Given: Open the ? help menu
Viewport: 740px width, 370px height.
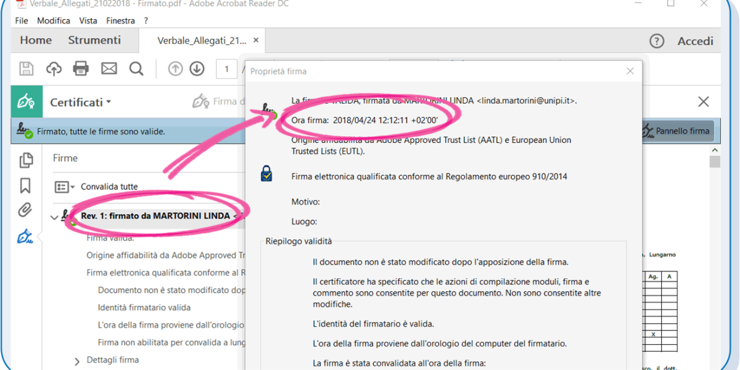Looking at the screenshot, I should tap(146, 20).
